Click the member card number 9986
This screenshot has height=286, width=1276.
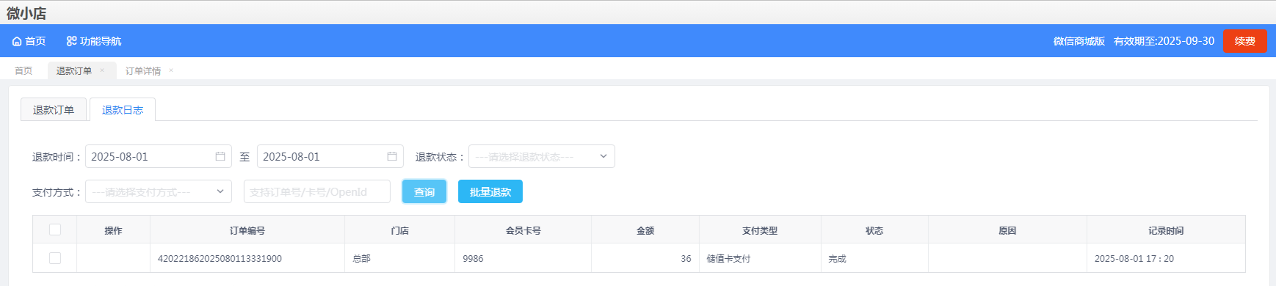(x=473, y=258)
